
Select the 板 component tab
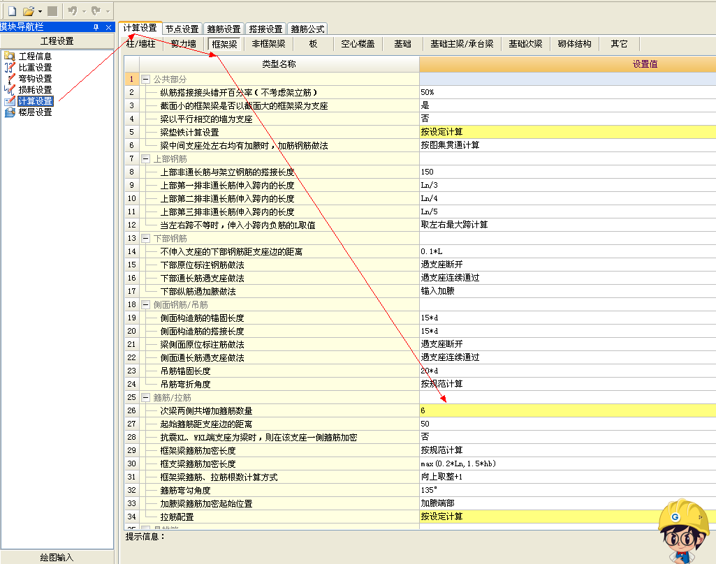point(313,44)
